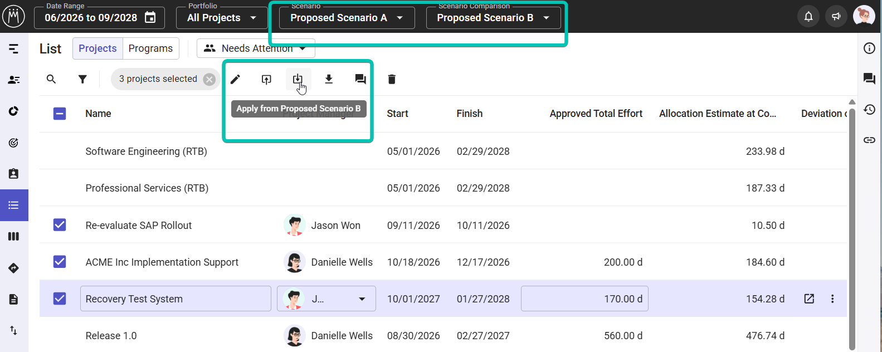Click the trash delete icon

pos(392,79)
